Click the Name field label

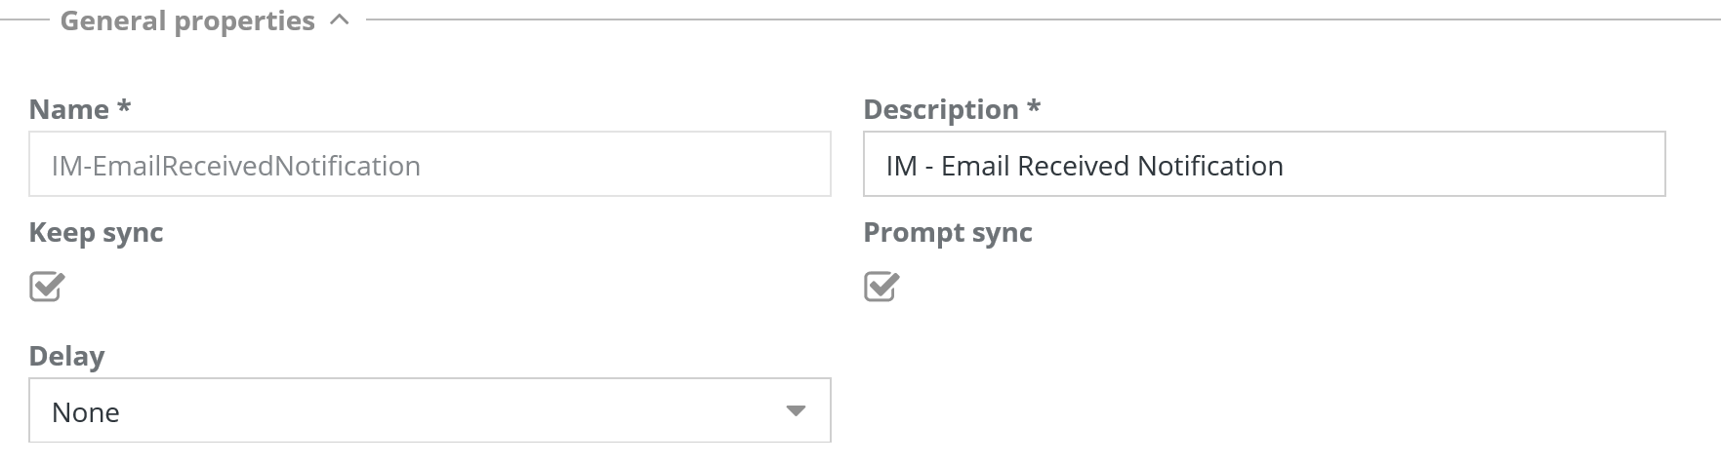pos(68,109)
